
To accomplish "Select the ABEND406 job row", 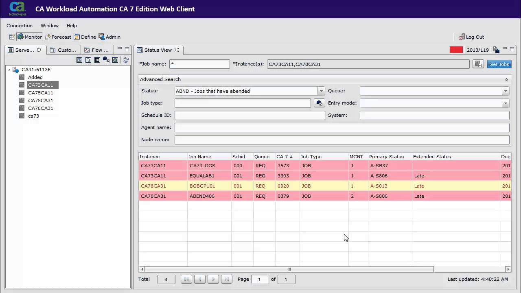I will (x=325, y=196).
